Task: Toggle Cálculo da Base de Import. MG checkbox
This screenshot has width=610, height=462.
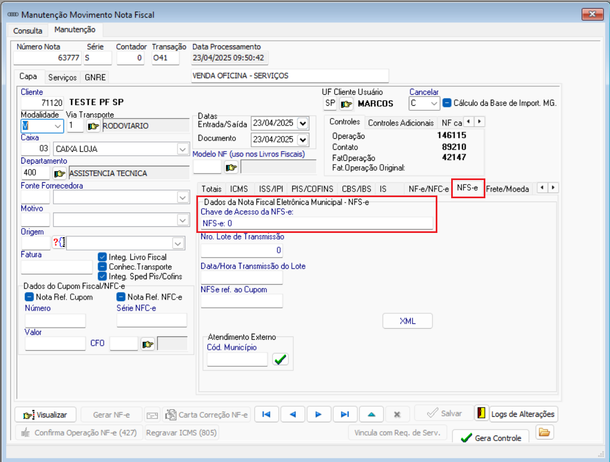Action: coord(447,103)
